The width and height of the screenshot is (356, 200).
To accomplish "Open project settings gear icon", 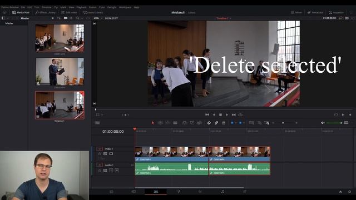I will pyautogui.click(x=349, y=192).
